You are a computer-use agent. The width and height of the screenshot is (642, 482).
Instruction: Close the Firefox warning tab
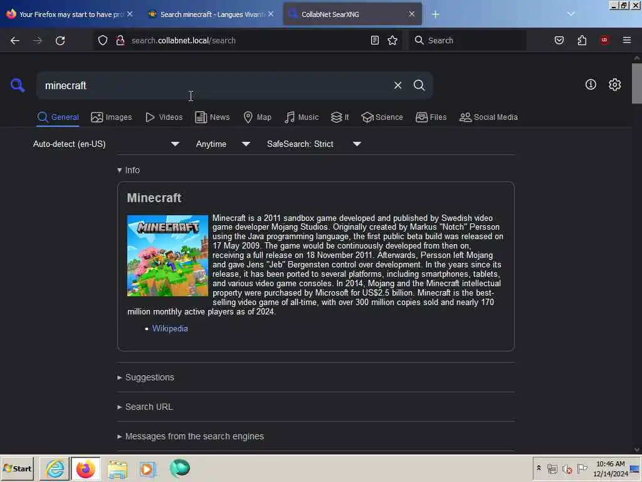[x=130, y=14]
